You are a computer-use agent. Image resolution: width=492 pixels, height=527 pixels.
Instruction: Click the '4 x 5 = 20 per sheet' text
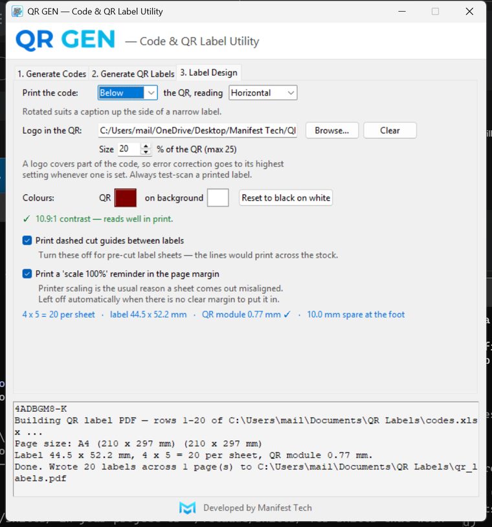click(58, 315)
